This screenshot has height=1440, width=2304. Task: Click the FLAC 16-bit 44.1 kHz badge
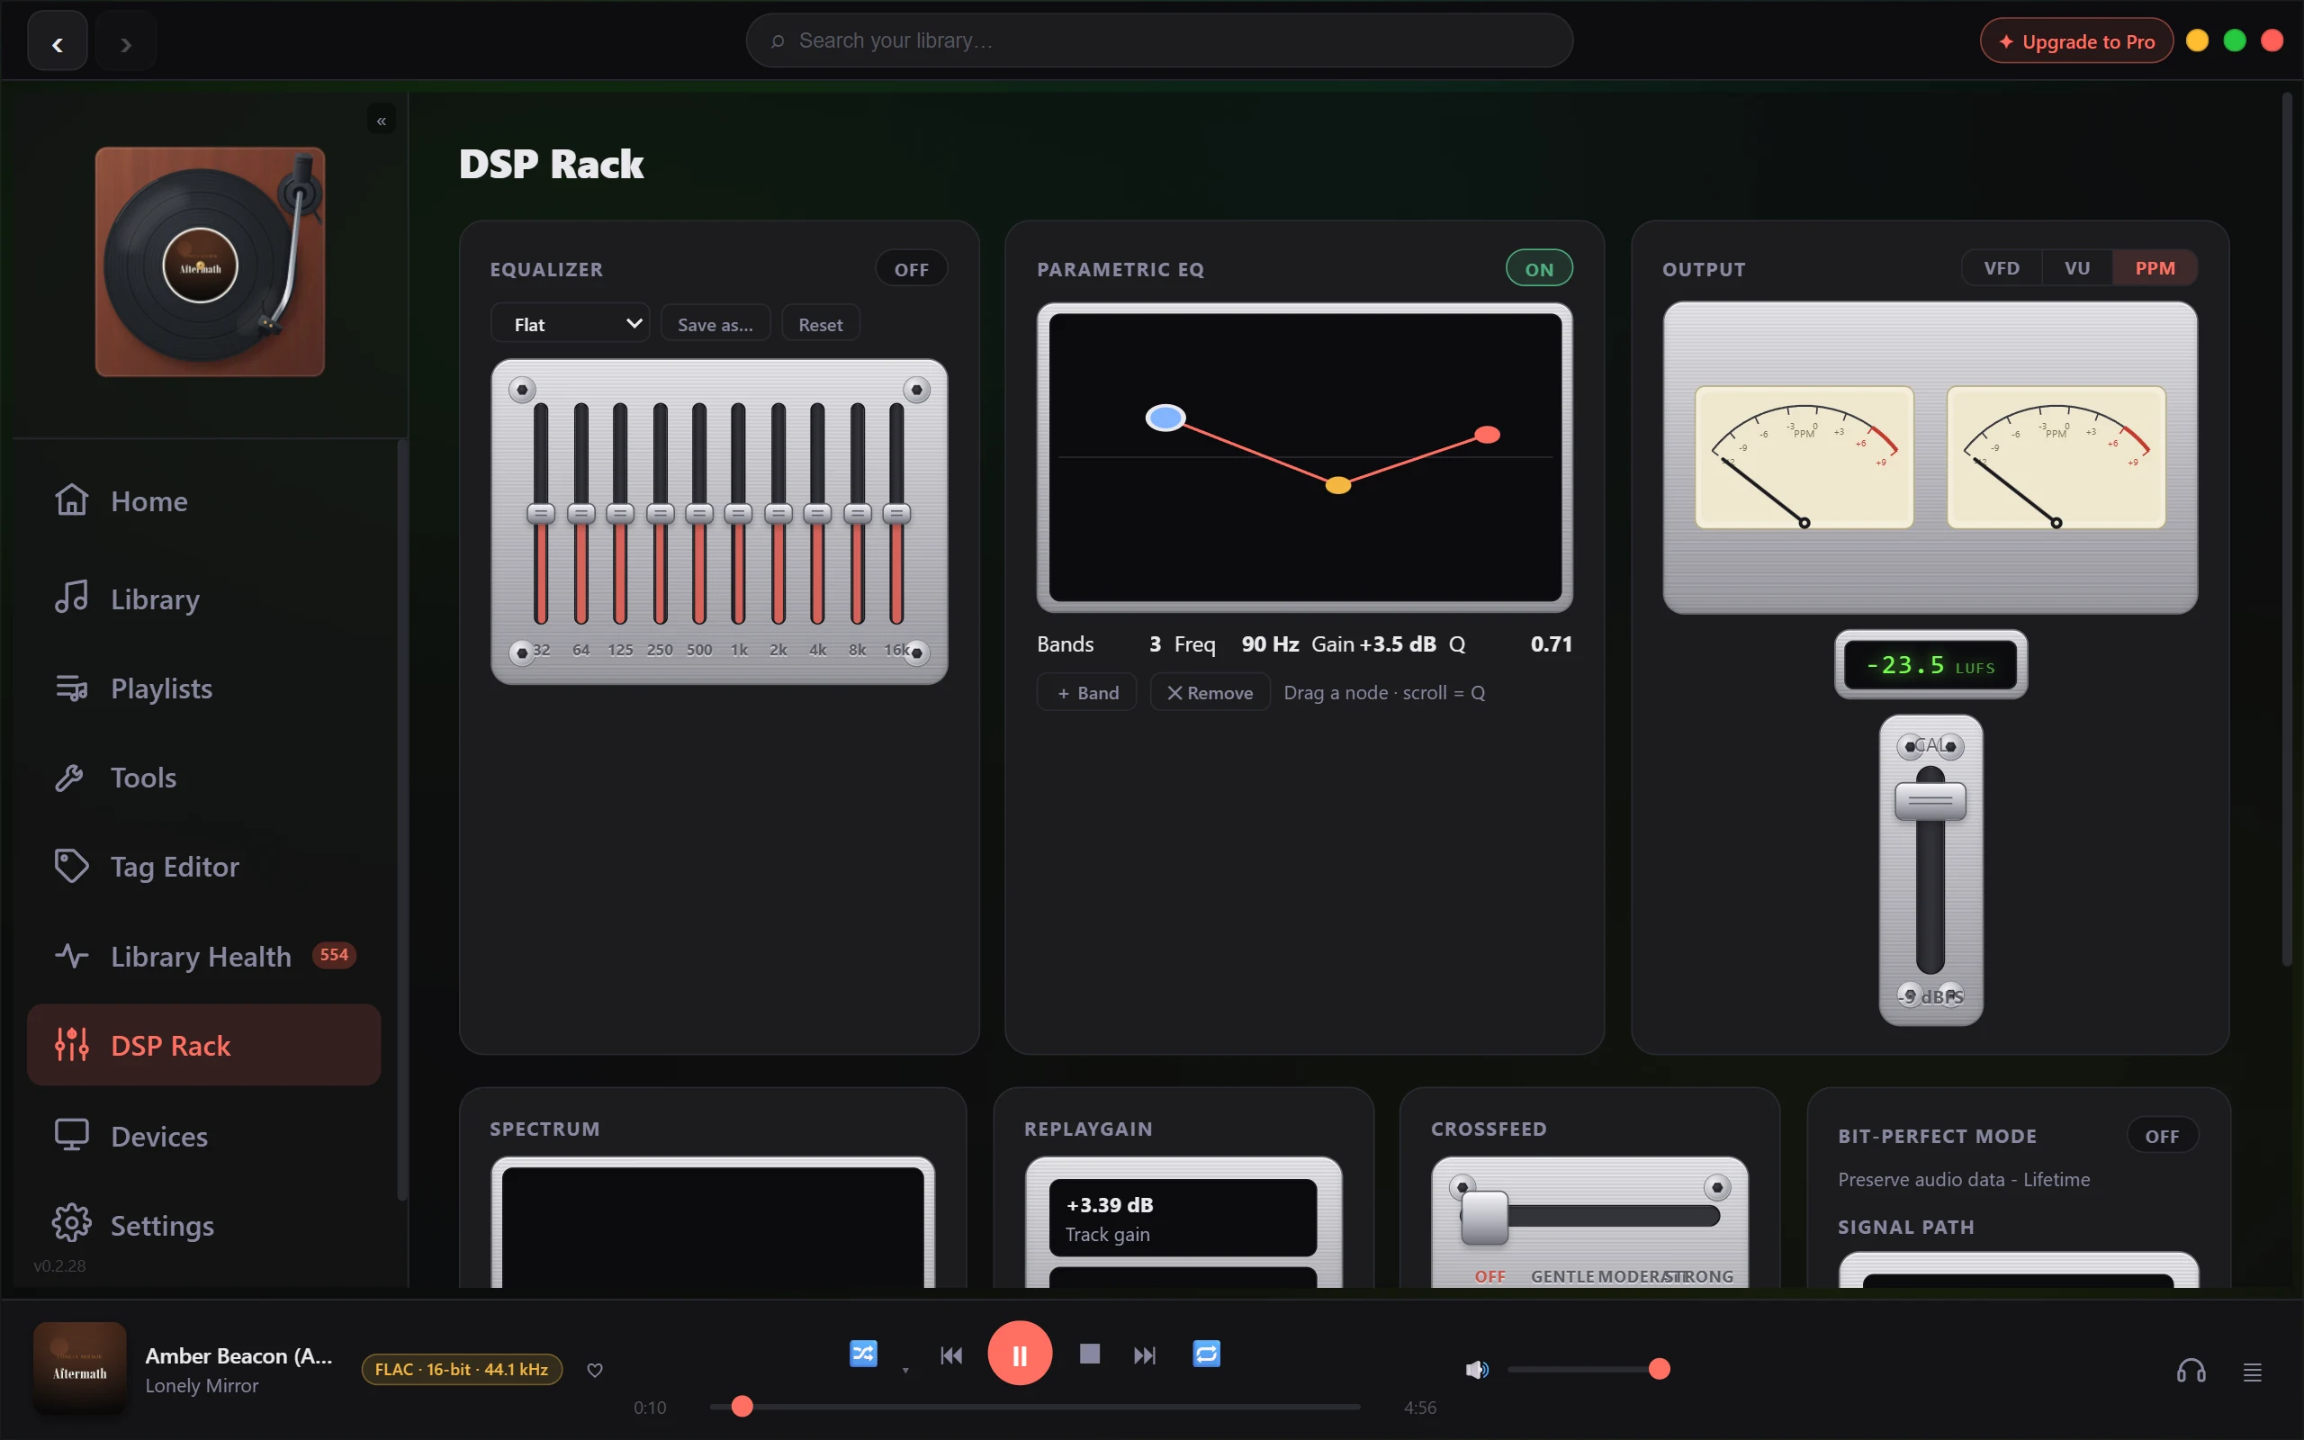click(x=462, y=1370)
